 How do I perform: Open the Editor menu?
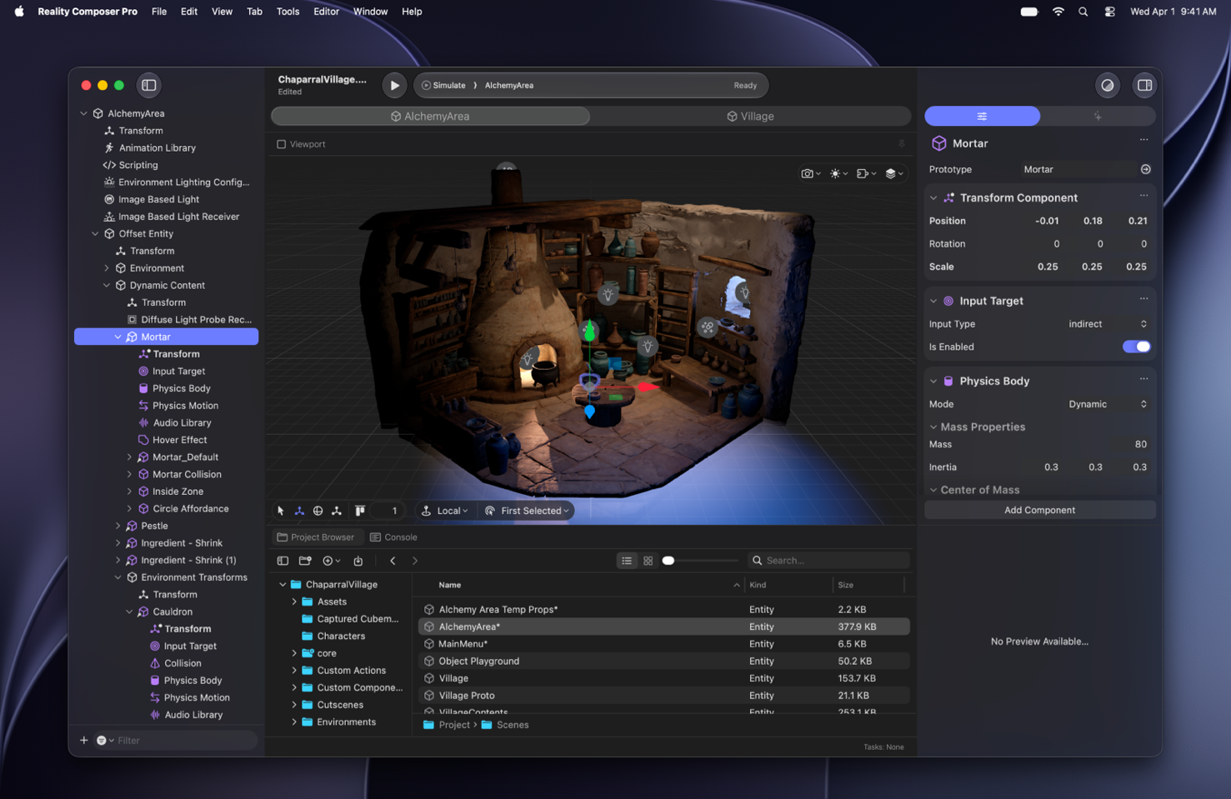coord(326,12)
